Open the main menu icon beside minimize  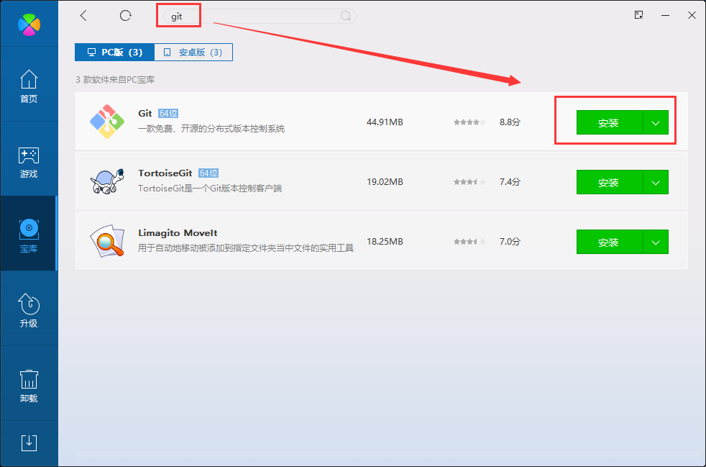pyautogui.click(x=638, y=15)
